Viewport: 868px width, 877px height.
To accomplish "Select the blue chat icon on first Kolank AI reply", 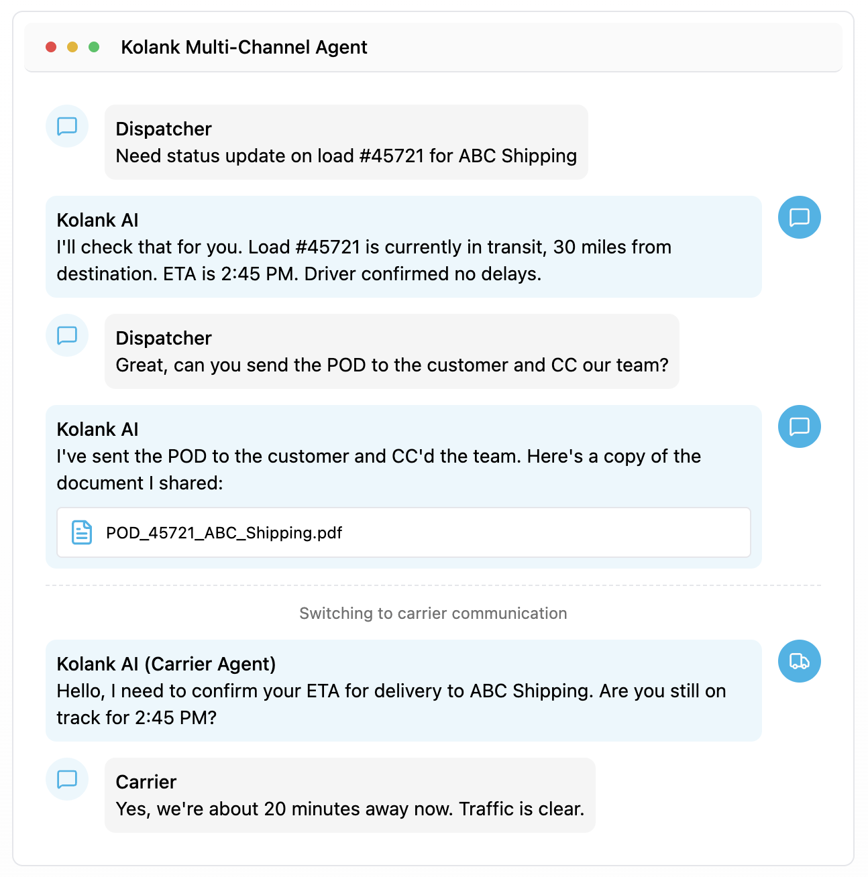I will 799,217.
